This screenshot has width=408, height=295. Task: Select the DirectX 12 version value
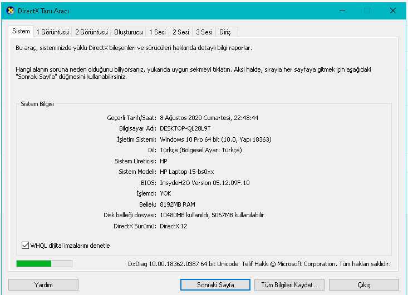point(174,226)
